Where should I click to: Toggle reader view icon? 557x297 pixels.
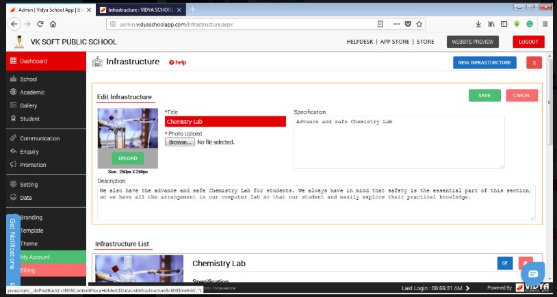(380, 24)
